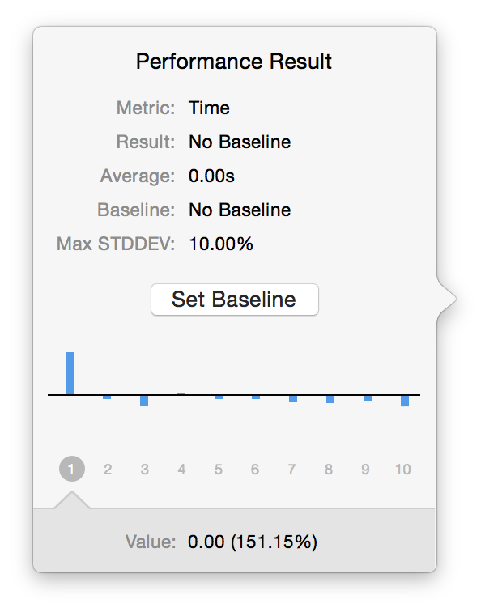Click the Baseline row's No Baseline value
485x612 pixels.
click(240, 210)
